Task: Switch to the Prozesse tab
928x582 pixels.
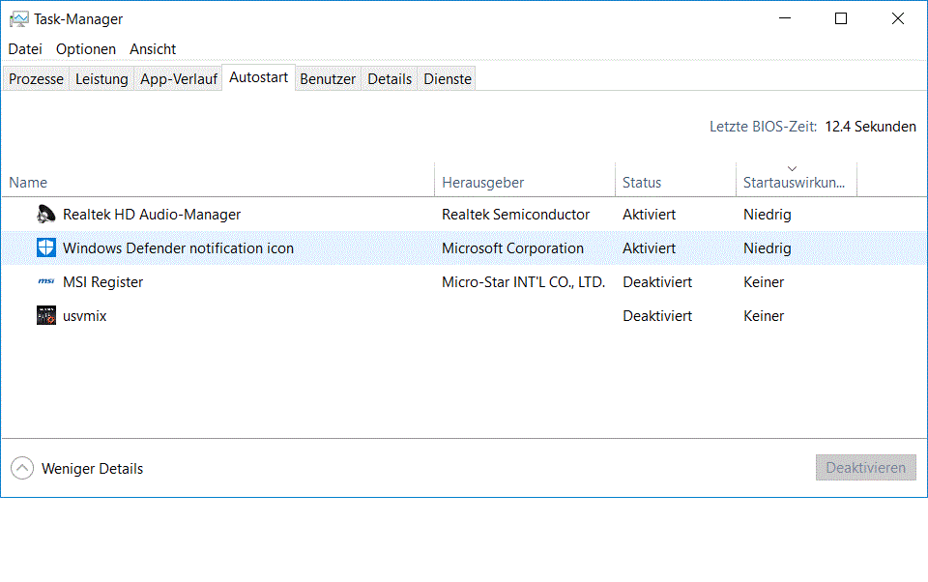Action: click(37, 79)
